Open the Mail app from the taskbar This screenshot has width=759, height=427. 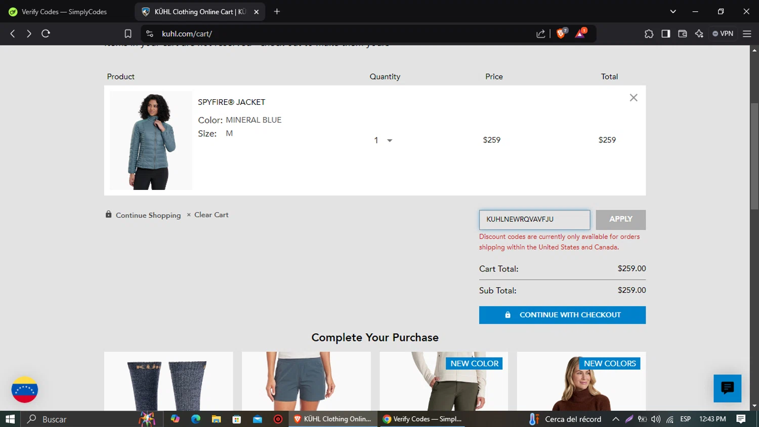click(258, 419)
